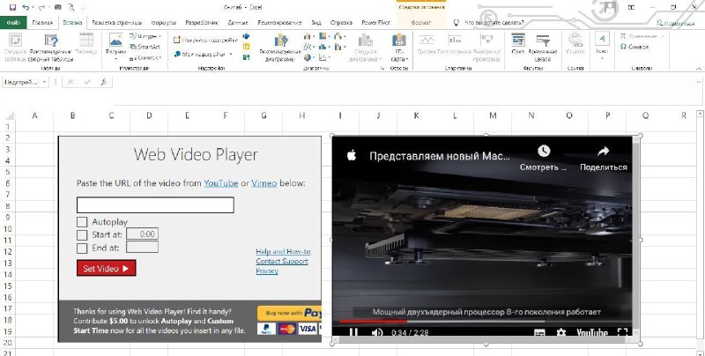This screenshot has width=705, height=356.
Task: Click the Start at time field
Action: [x=142, y=234]
